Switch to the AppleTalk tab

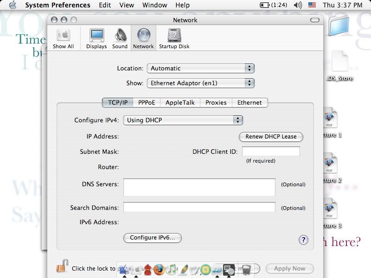pyautogui.click(x=180, y=102)
